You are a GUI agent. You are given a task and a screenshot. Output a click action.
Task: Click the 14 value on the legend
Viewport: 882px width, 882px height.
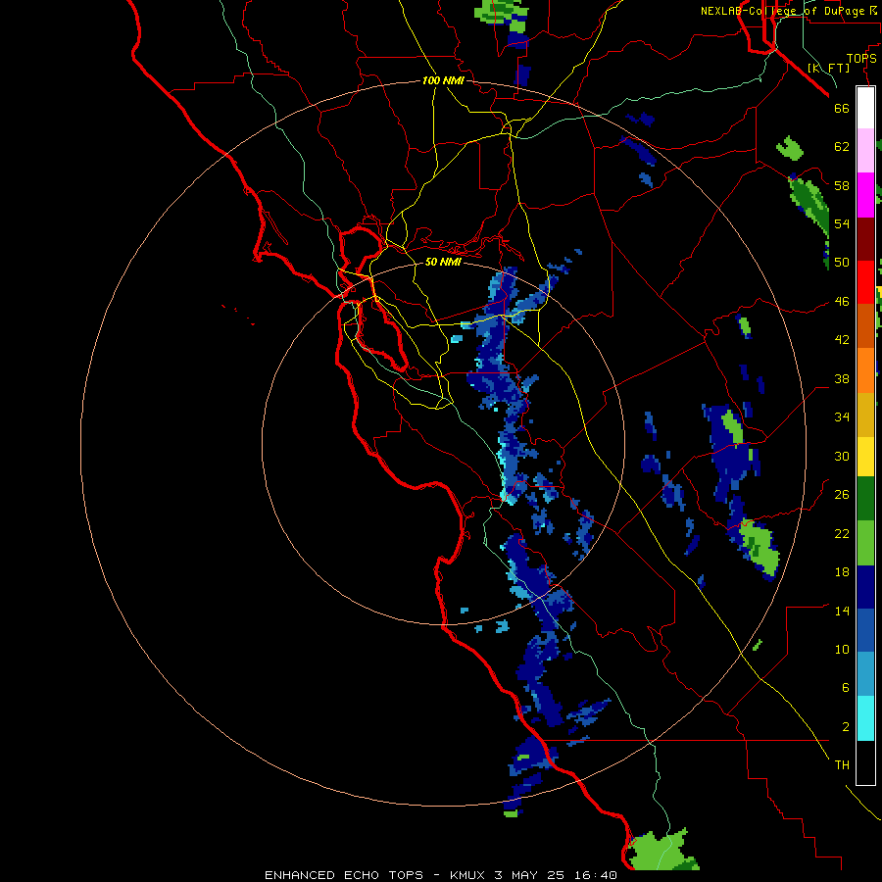coord(842,612)
